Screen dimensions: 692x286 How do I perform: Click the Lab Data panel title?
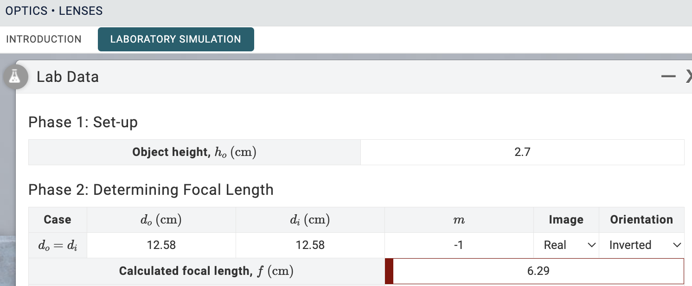(67, 77)
